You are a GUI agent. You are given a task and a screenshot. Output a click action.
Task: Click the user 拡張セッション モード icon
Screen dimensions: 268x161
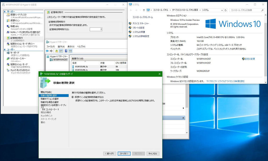point(8,64)
